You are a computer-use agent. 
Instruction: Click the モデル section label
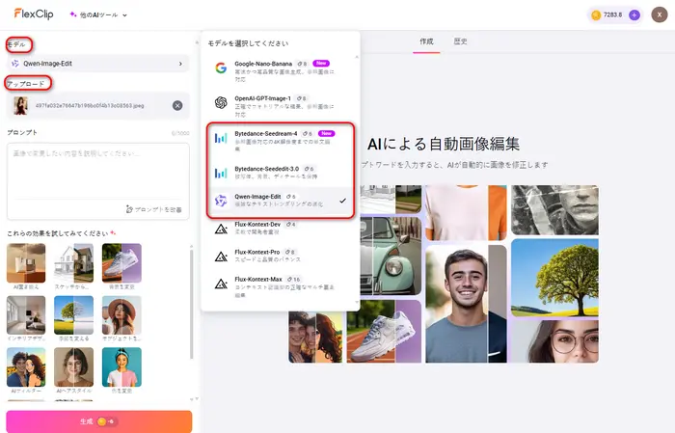16,44
